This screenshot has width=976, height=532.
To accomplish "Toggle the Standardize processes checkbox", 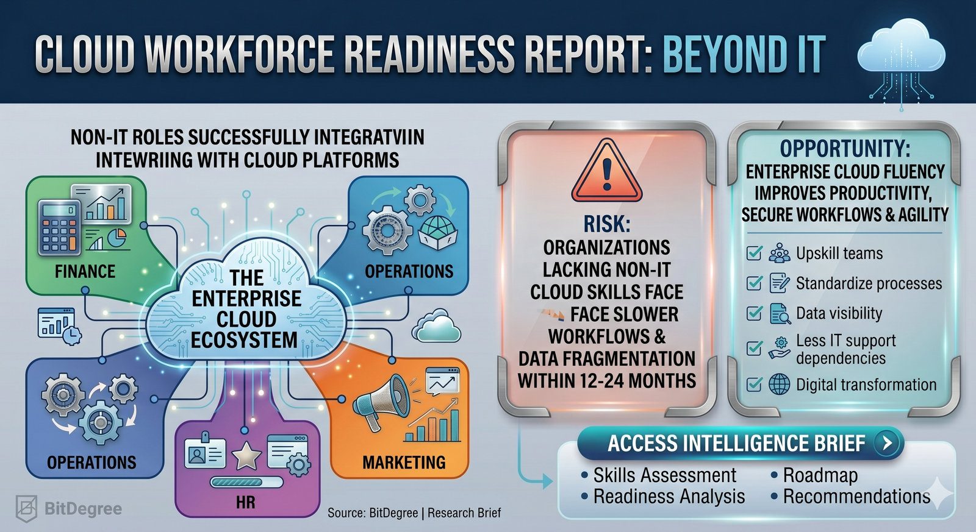I will coord(755,283).
